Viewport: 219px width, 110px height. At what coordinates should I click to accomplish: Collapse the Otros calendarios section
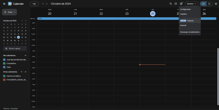tap(25, 72)
